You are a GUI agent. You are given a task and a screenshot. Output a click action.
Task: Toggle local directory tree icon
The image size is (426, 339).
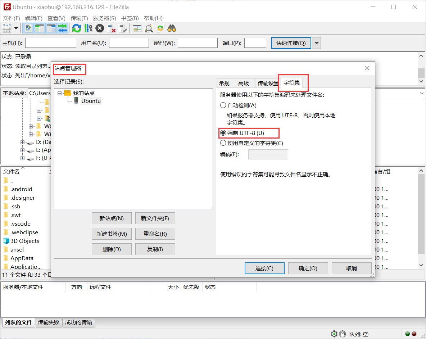(40, 28)
